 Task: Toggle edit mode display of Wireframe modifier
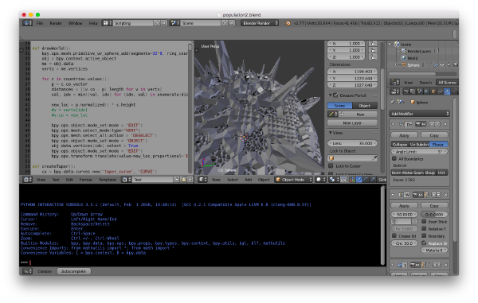(426, 194)
